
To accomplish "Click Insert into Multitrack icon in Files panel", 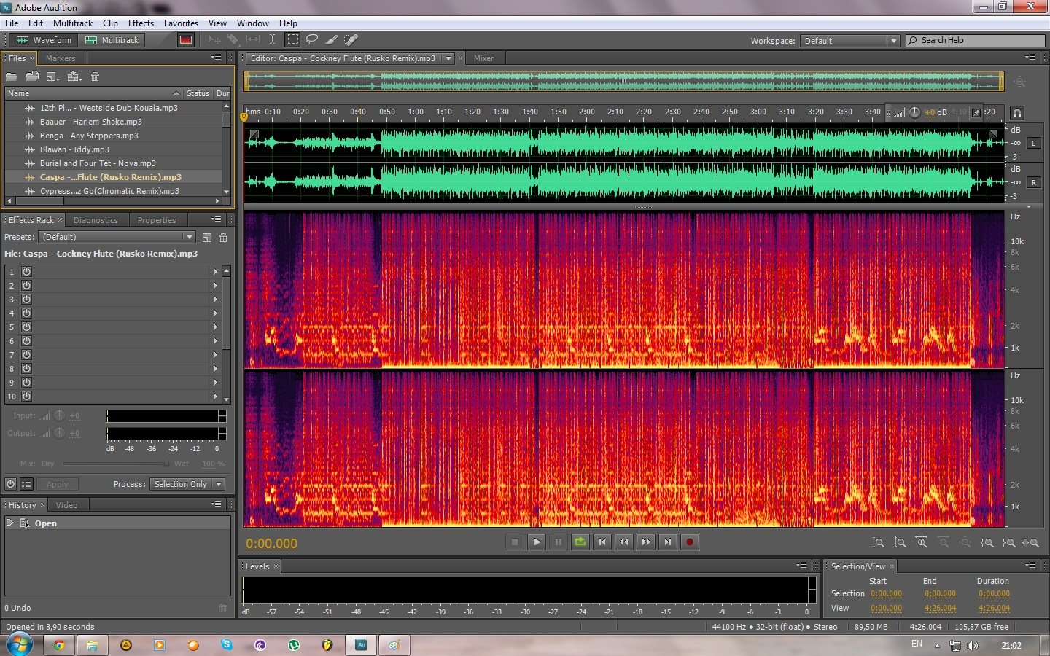I will coord(74,77).
